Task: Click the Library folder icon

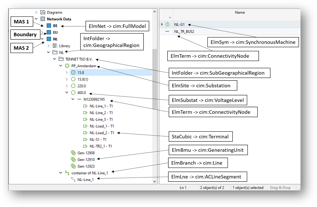Action: pos(55,46)
